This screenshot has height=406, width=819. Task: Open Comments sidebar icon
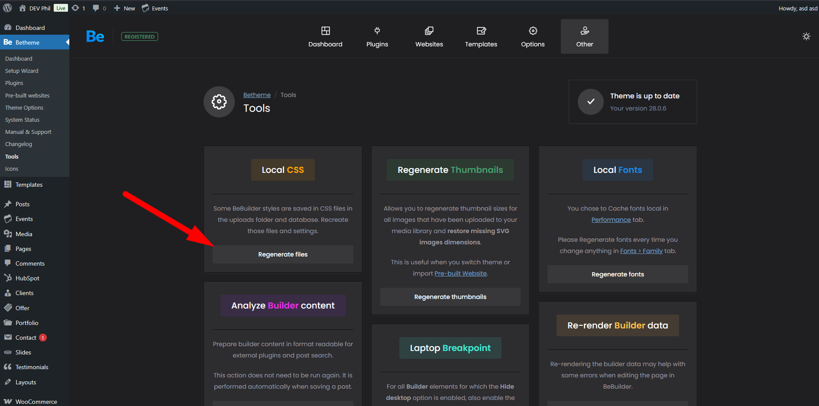(x=7, y=263)
